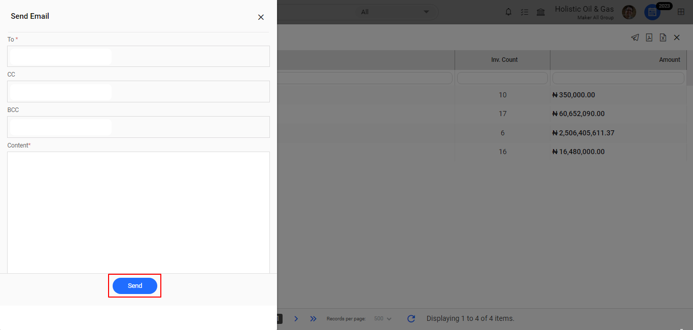Focus the BCC recipient field

pyautogui.click(x=138, y=127)
